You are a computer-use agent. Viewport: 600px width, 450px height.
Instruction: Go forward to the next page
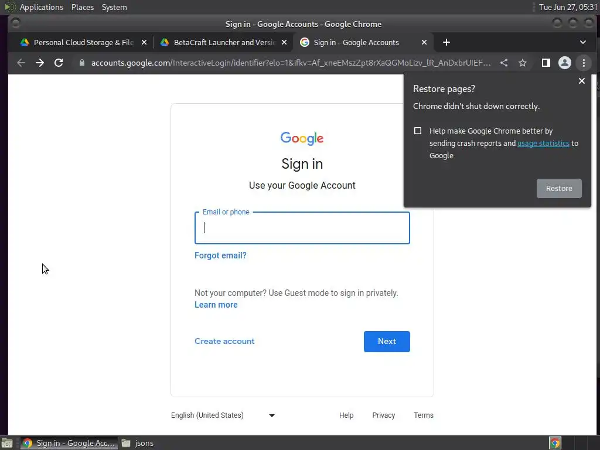tap(40, 63)
